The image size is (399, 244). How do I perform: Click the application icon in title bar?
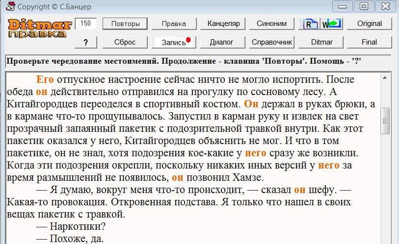coord(10,6)
